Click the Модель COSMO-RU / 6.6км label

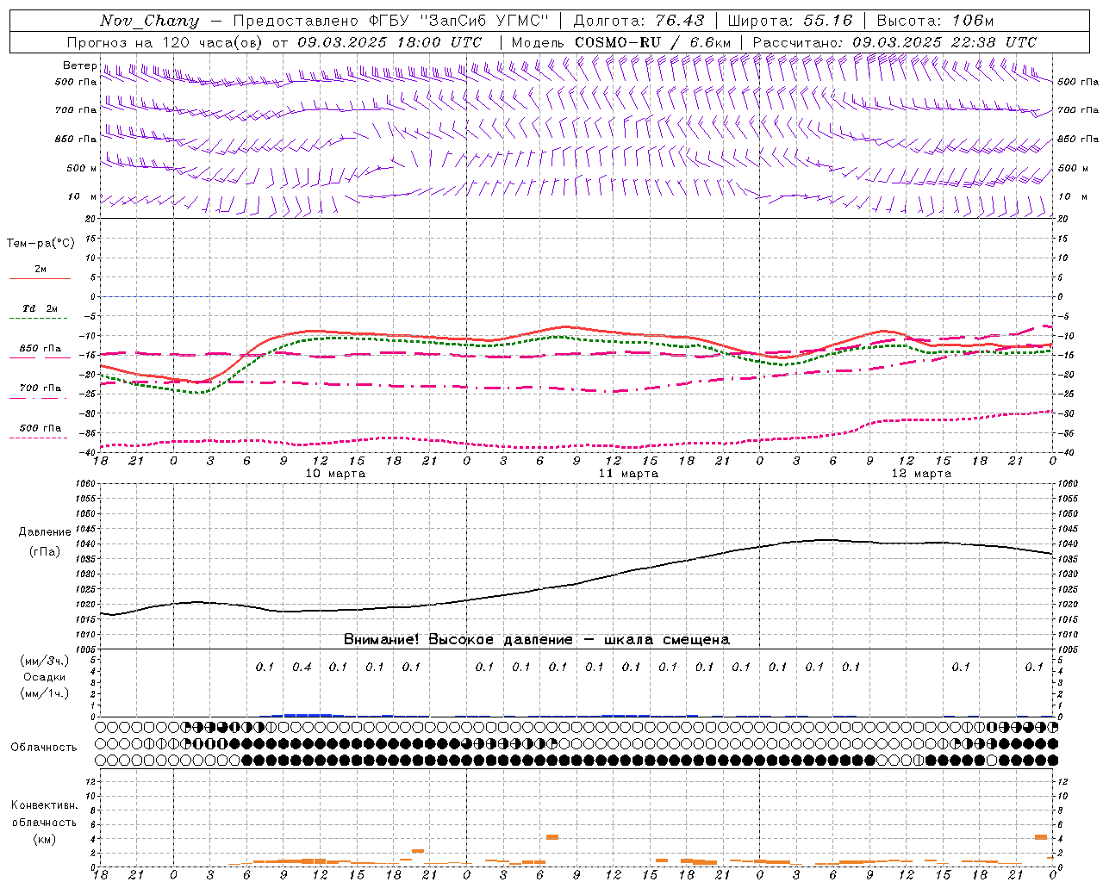coord(621,42)
